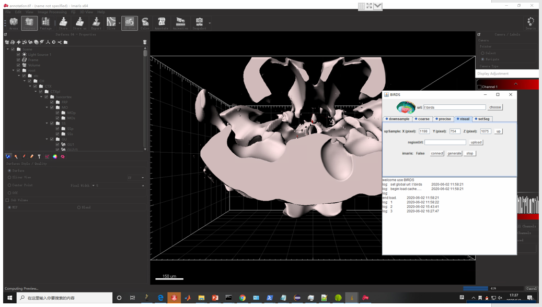Switch to Slice view icon
Screen dimensions: 542x307
click(x=111, y=22)
